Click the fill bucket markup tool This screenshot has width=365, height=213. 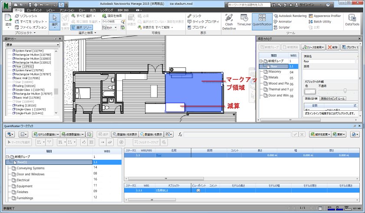coord(84,142)
